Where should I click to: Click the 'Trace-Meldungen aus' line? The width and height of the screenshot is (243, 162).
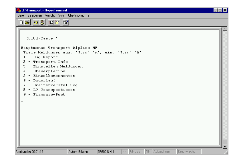click(x=82, y=52)
